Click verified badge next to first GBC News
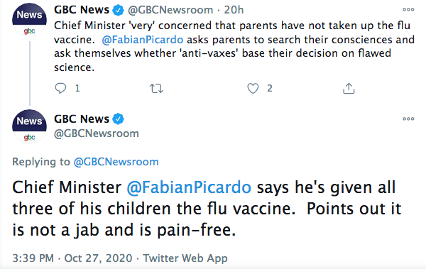The image size is (426, 269). click(x=118, y=10)
